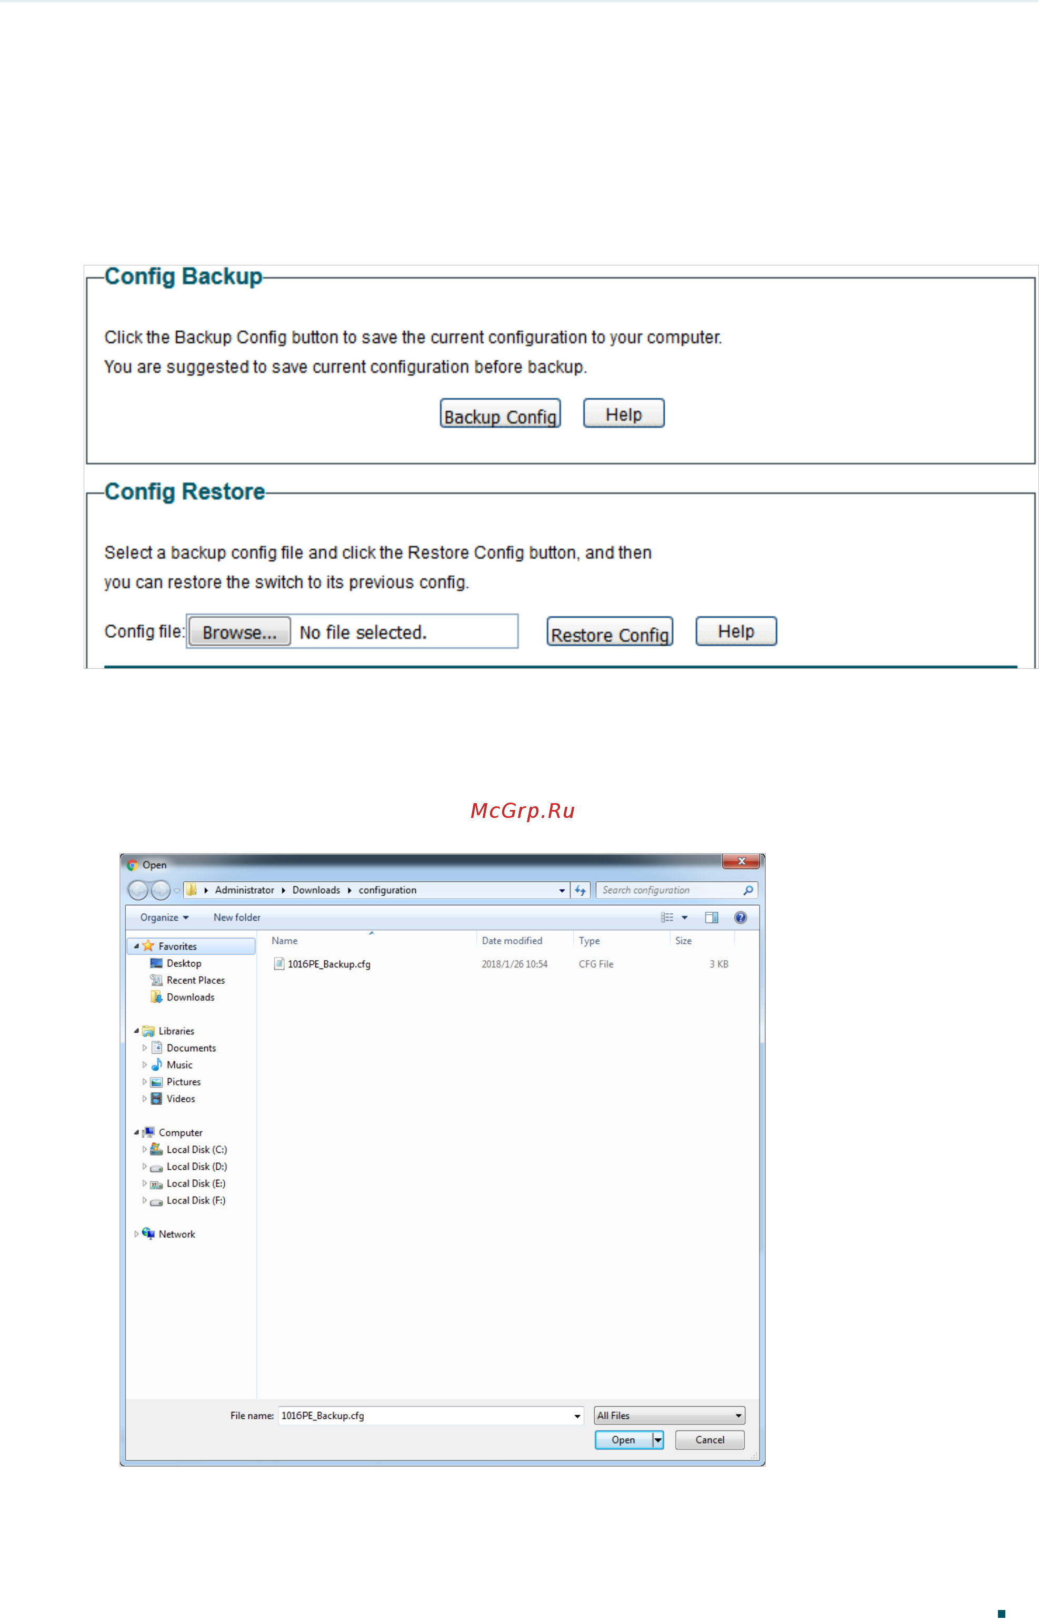Expand the Documents library
Image resolution: width=1039 pixels, height=1620 pixels.
click(144, 1048)
